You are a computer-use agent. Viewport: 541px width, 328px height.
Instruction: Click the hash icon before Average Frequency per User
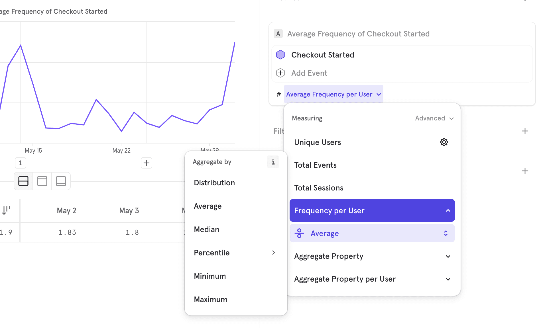click(278, 94)
